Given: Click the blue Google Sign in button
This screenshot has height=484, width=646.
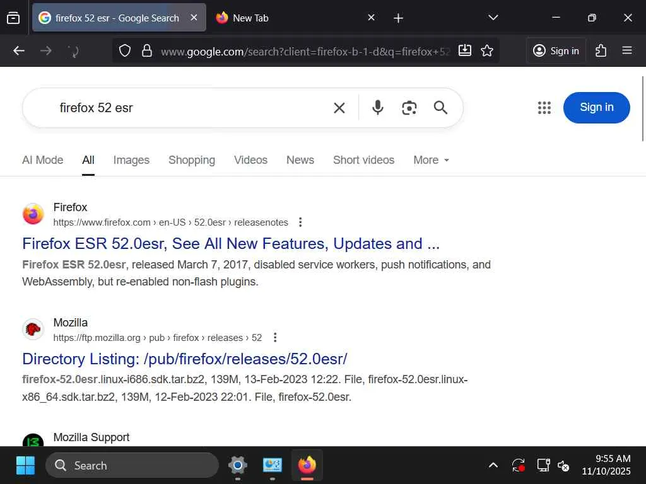Looking at the screenshot, I should click(596, 107).
